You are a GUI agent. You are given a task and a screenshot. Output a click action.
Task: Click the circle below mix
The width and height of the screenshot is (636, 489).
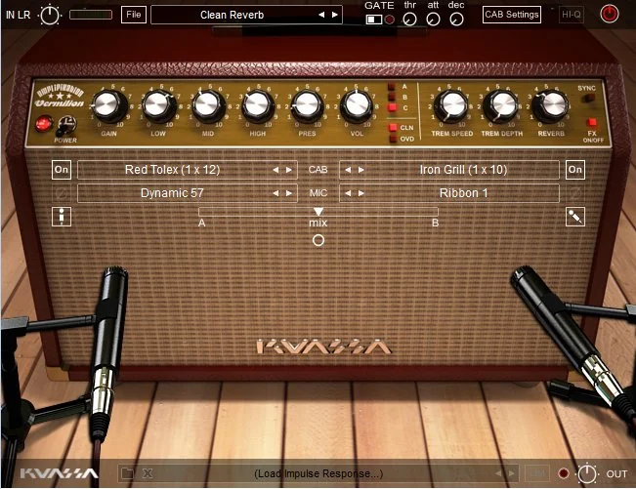coord(318,241)
